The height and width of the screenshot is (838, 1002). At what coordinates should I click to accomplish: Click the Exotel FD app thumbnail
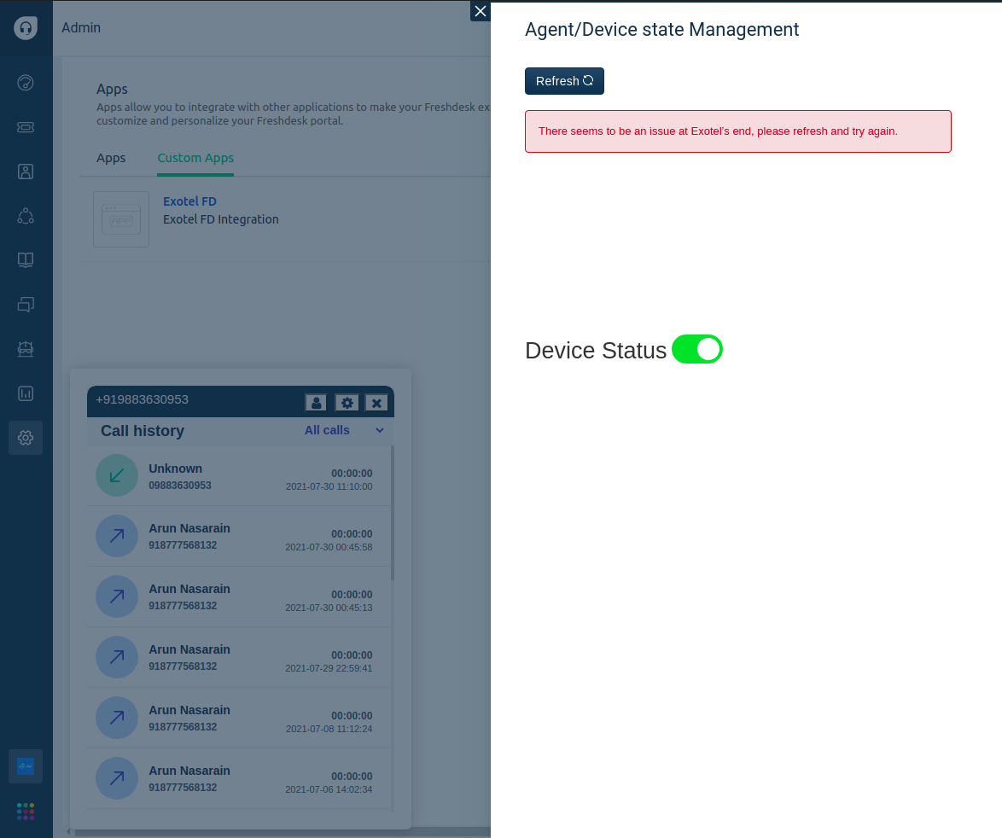[x=121, y=219]
